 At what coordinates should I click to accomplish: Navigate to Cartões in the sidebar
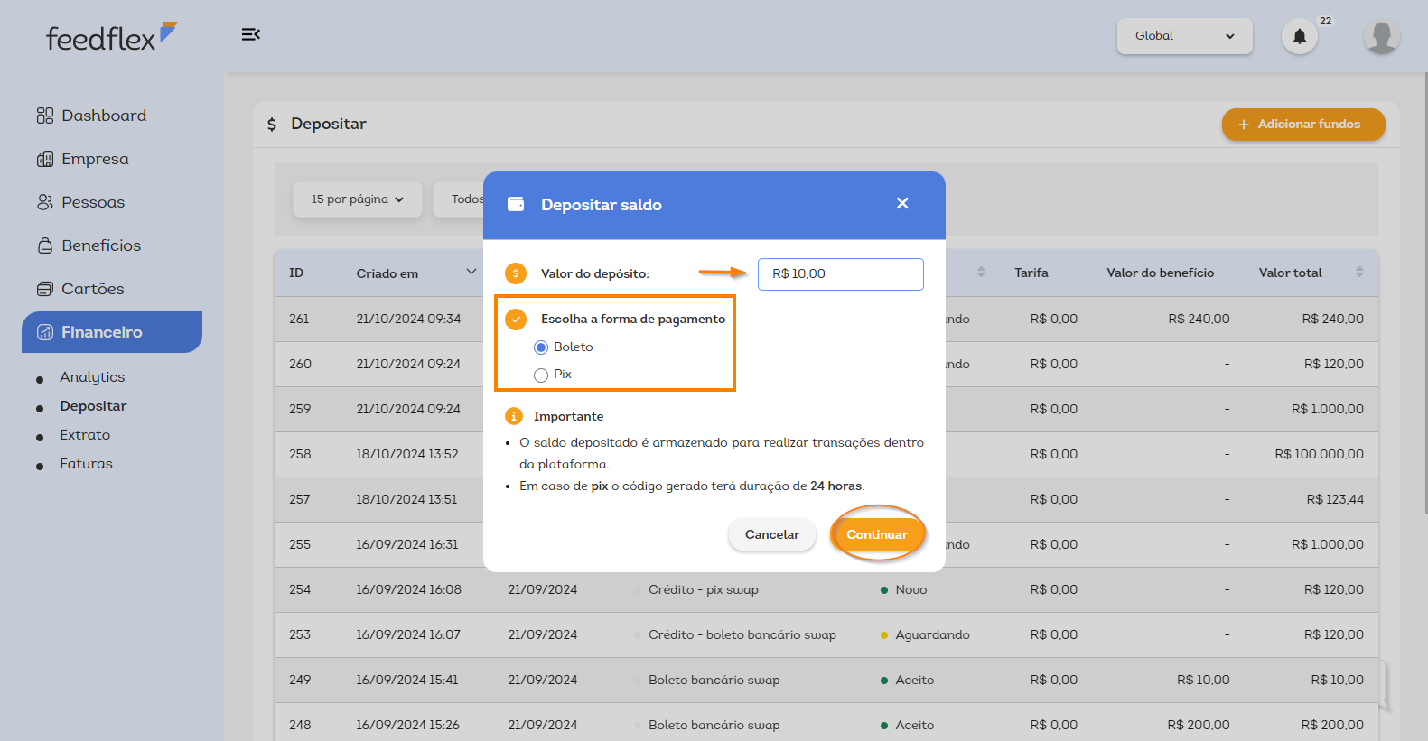click(x=92, y=289)
